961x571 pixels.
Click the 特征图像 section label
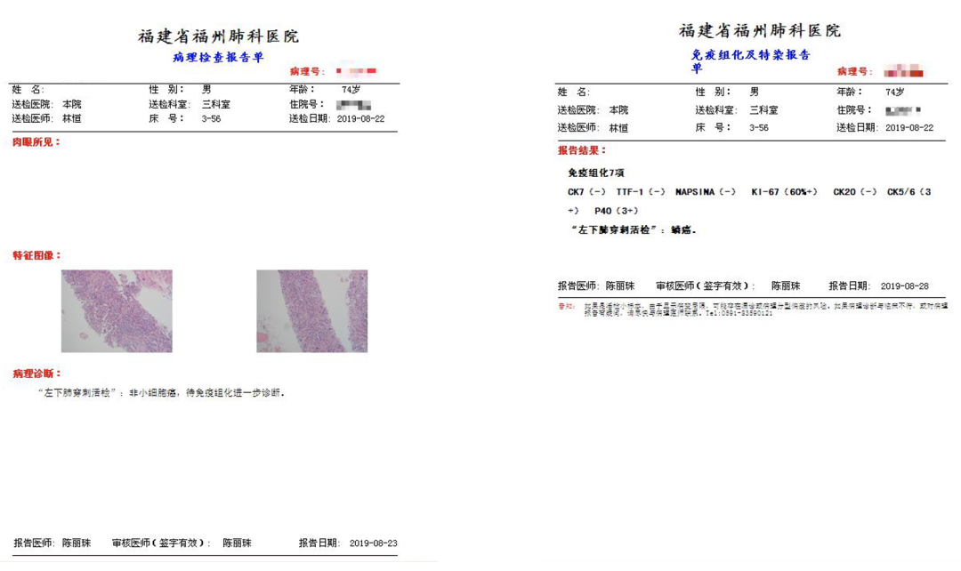[36, 255]
